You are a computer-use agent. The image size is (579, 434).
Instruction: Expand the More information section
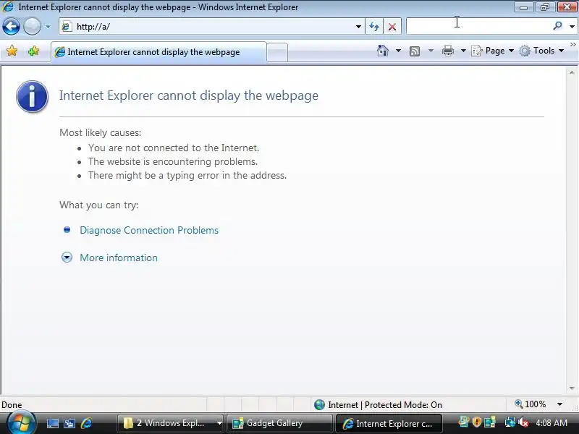[119, 258]
